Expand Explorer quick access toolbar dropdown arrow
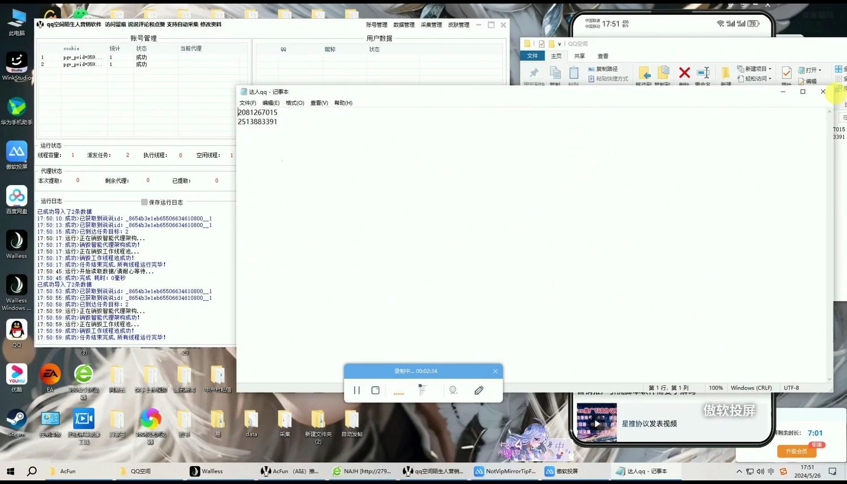Screen dimensions: 847x484 [x=559, y=44]
